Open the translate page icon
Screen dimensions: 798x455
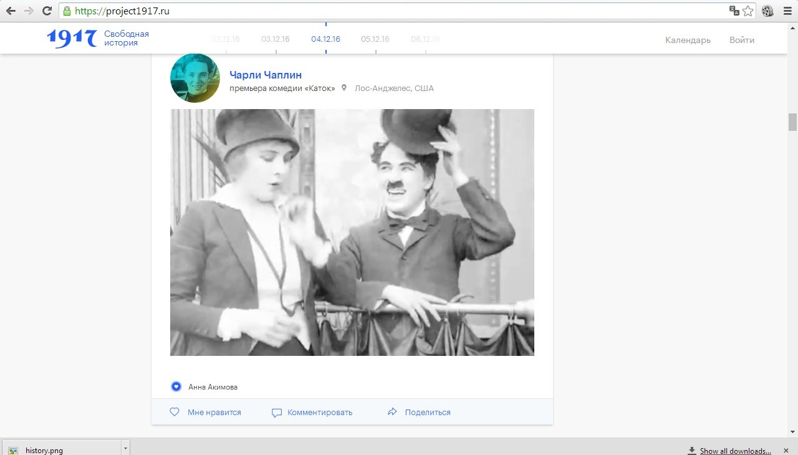734,11
